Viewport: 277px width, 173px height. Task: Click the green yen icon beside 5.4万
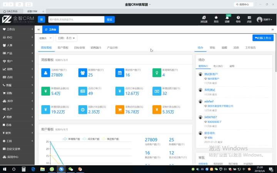(45, 91)
